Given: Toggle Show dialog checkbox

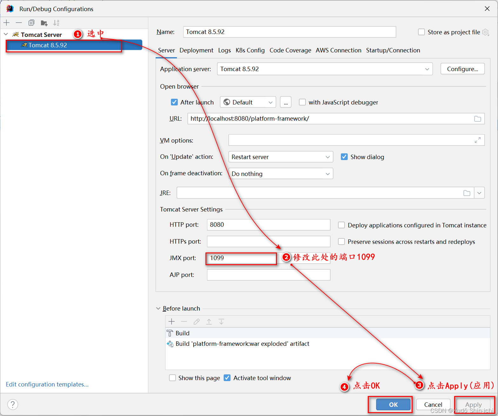Looking at the screenshot, I should coord(344,157).
